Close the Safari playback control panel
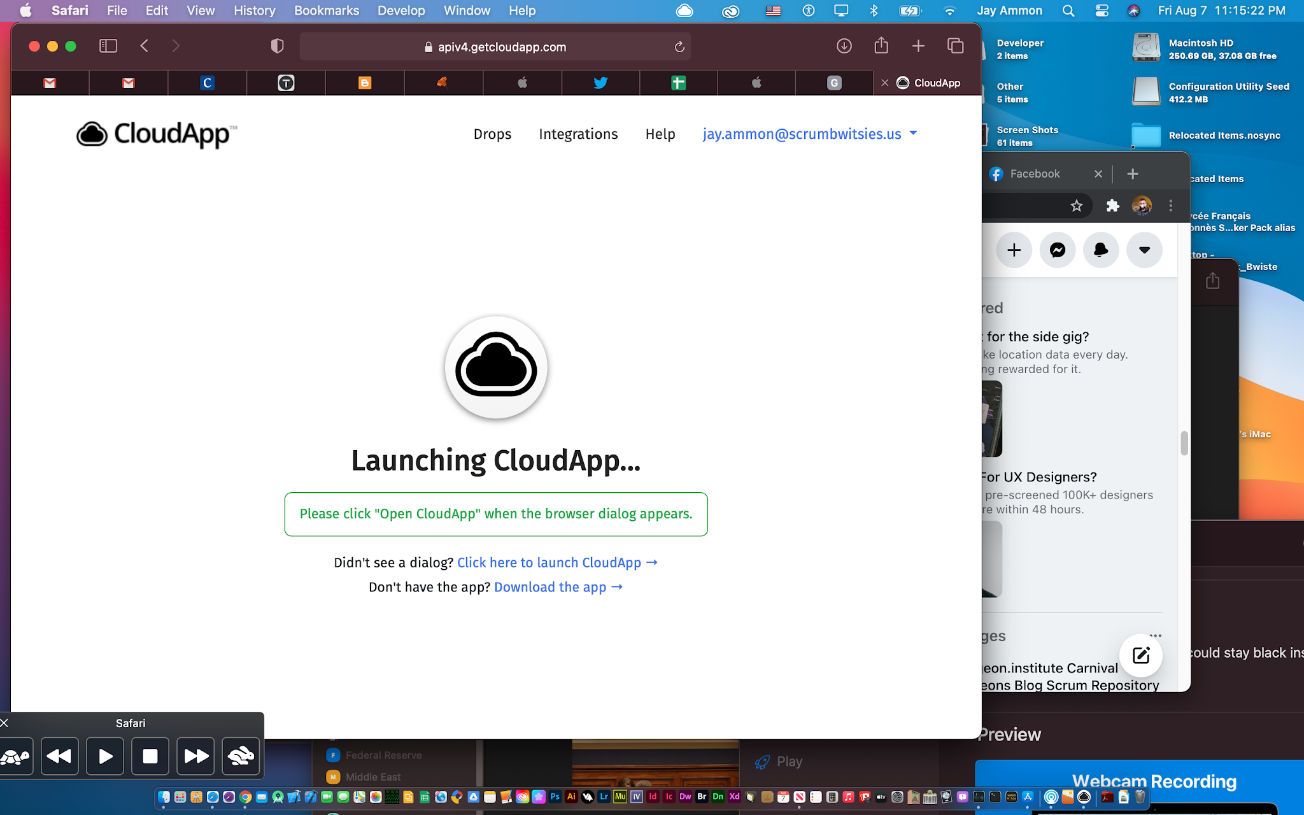1304x815 pixels. (4, 723)
